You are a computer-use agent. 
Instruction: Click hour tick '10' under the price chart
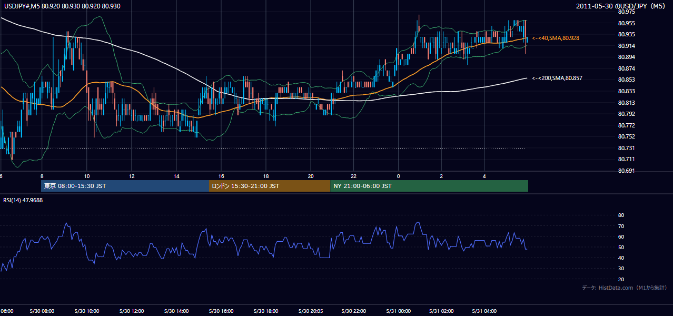pos(86,176)
